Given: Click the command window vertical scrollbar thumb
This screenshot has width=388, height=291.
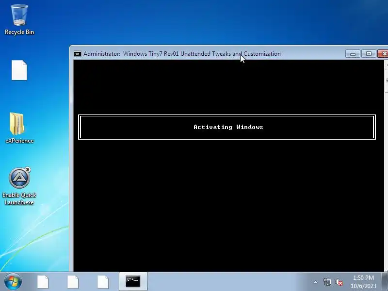Looking at the screenshot, I should coord(387,81).
